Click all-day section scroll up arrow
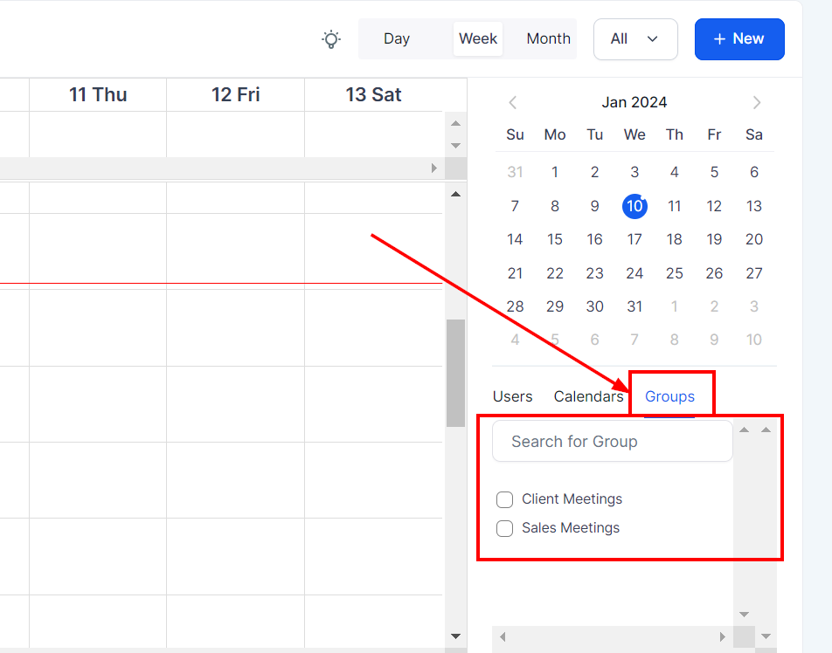The image size is (832, 653). click(x=455, y=123)
